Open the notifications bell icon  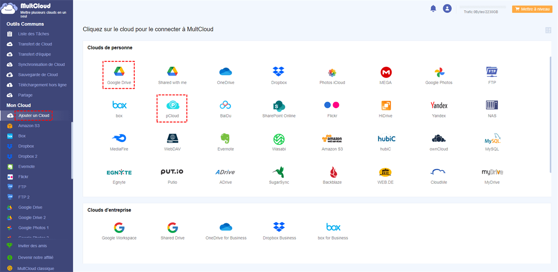coord(433,8)
